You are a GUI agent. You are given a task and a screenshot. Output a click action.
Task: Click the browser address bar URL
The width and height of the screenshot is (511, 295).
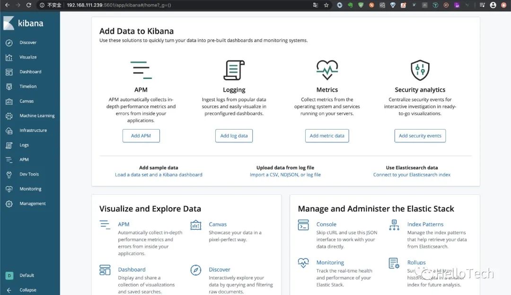pos(119,5)
